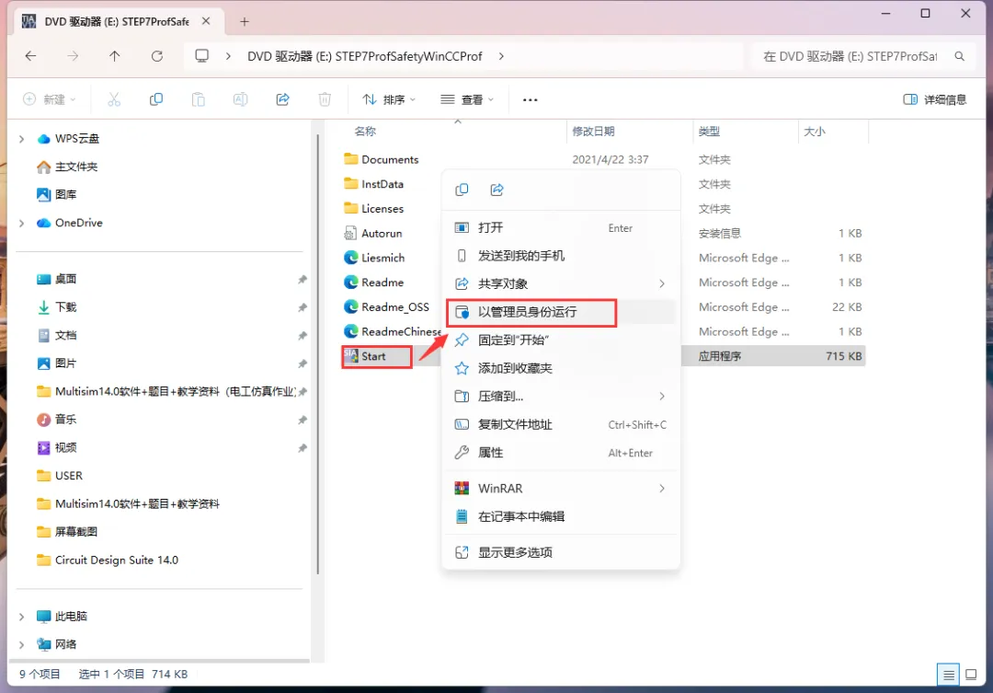993x693 pixels.
Task: Choose 显示更多选项
Action: 561,552
